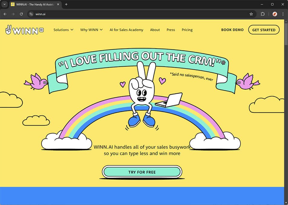This screenshot has height=205, width=288.
Task: Click the 'Said no salesperson, ever' text
Action: pyautogui.click(x=191, y=76)
